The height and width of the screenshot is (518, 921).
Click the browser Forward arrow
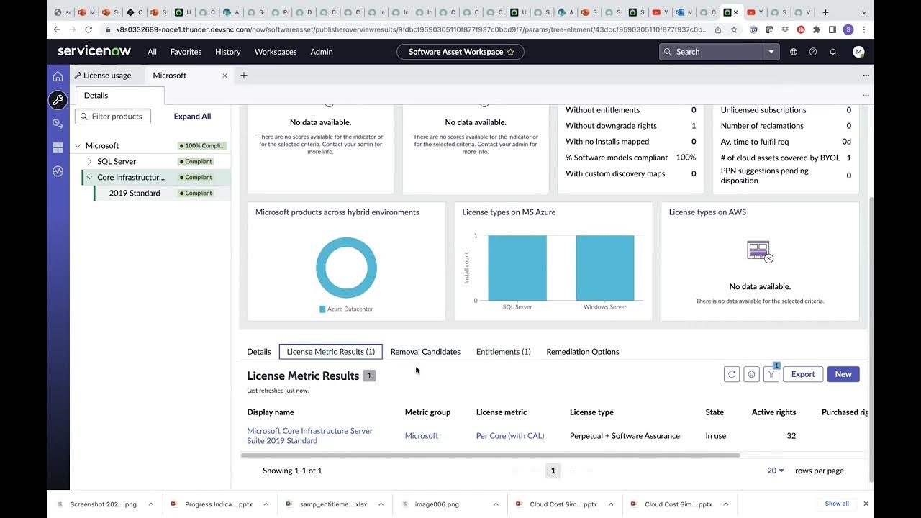[x=73, y=30]
